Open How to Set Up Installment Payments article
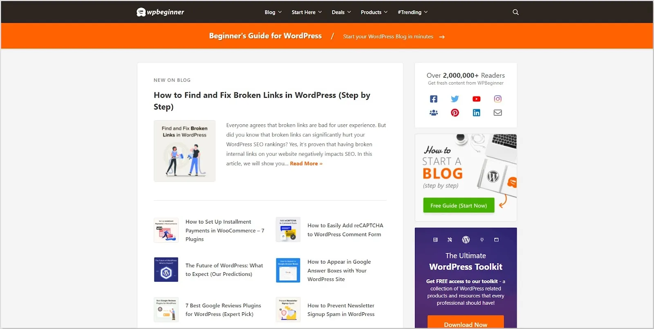The image size is (654, 329). [225, 231]
